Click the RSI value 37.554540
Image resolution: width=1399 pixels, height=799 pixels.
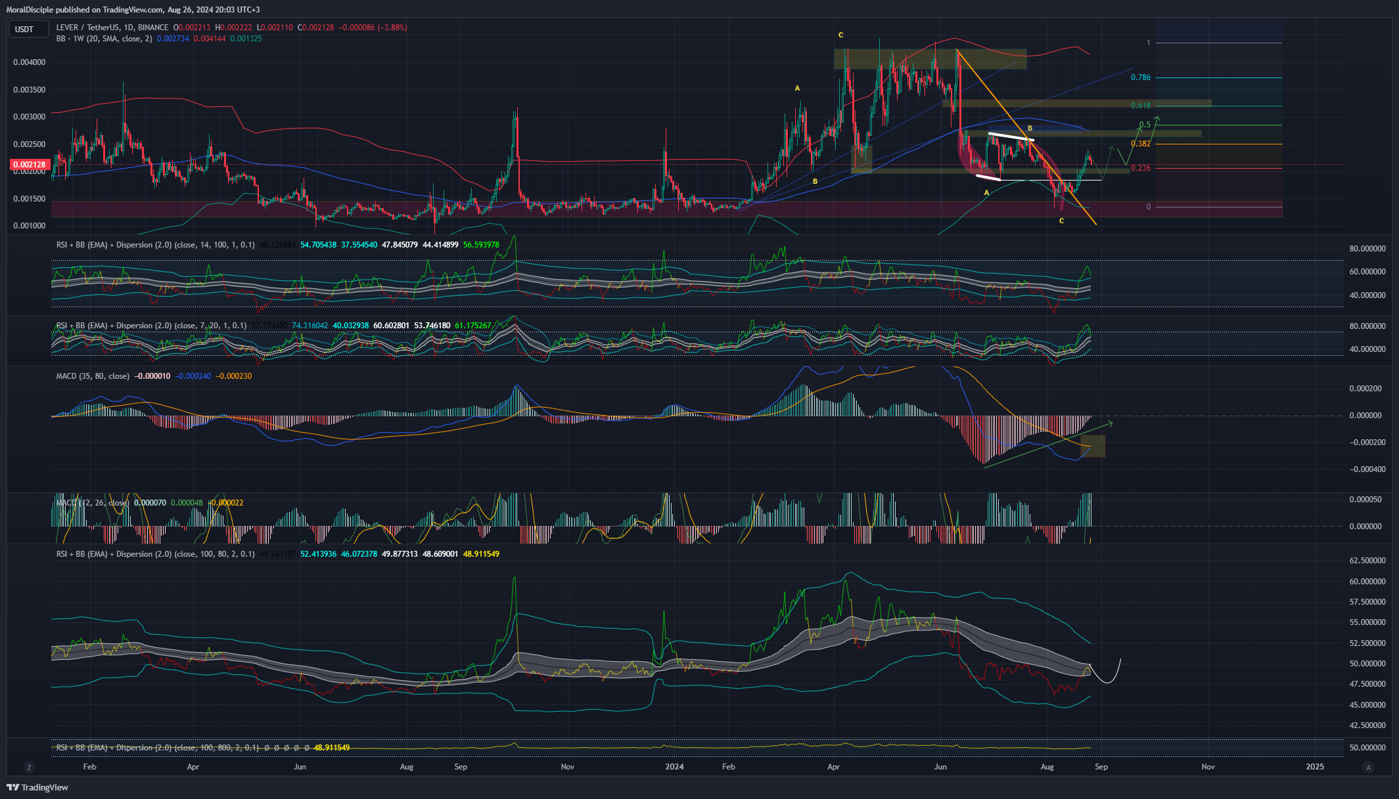[x=359, y=245]
